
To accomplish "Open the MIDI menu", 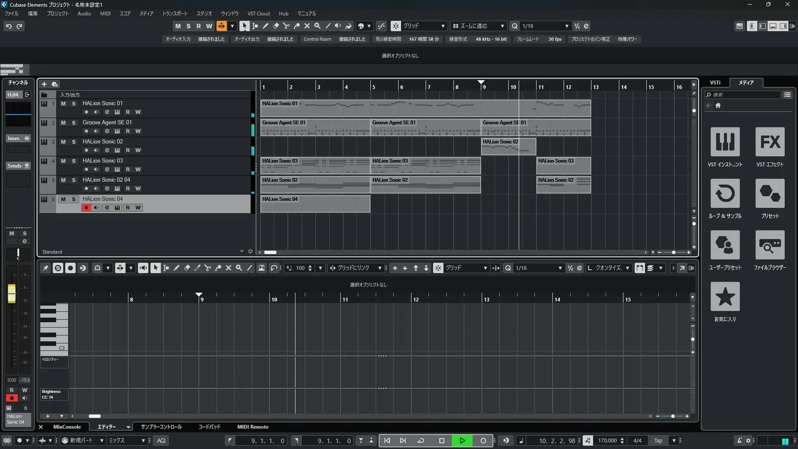I will pos(105,13).
